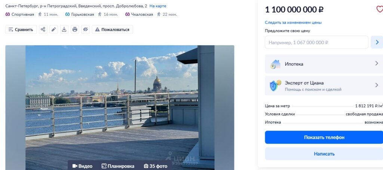Open the Видео tab on photo
Screen dimensions: 383x170
[x=82, y=166]
